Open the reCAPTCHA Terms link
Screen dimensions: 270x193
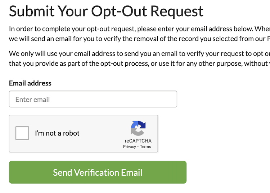coord(145,146)
